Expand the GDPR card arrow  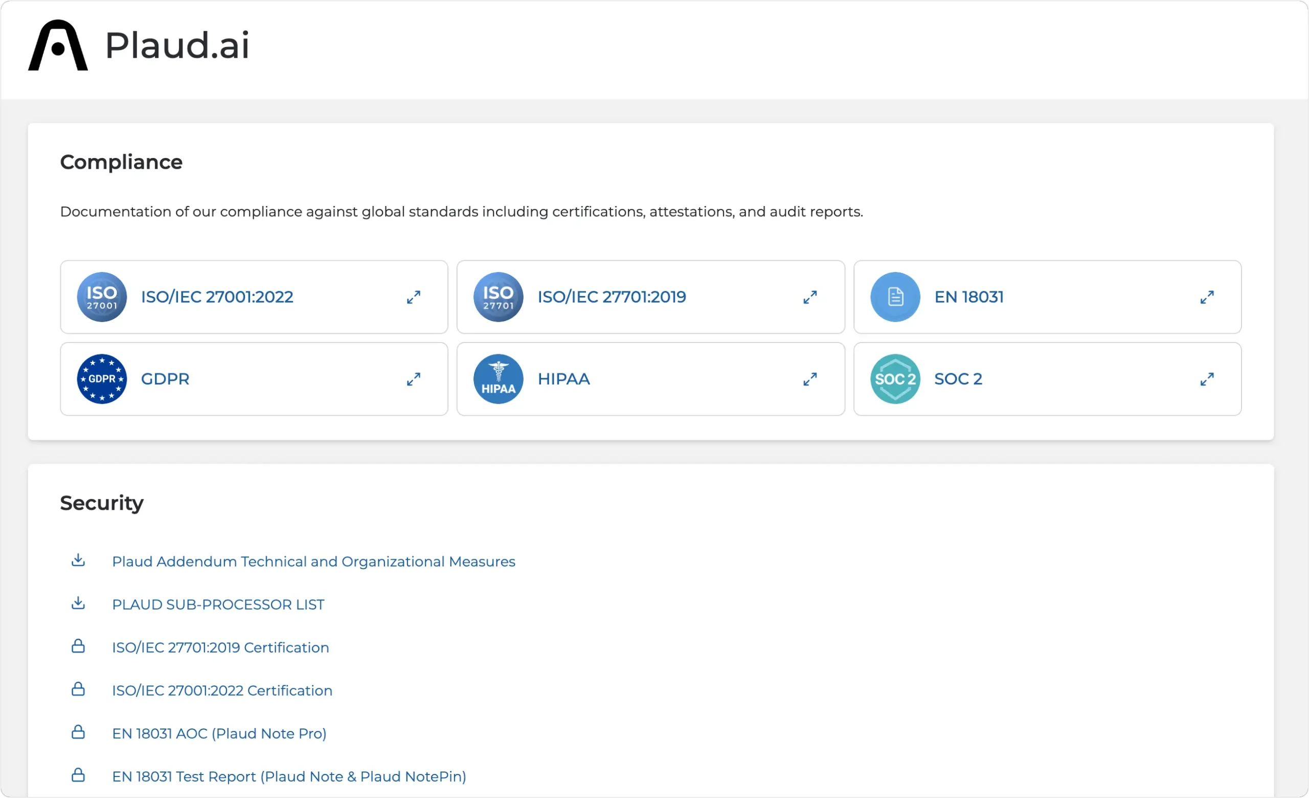413,379
